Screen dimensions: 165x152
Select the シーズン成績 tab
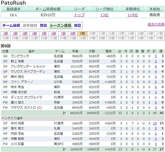tap(61, 25)
